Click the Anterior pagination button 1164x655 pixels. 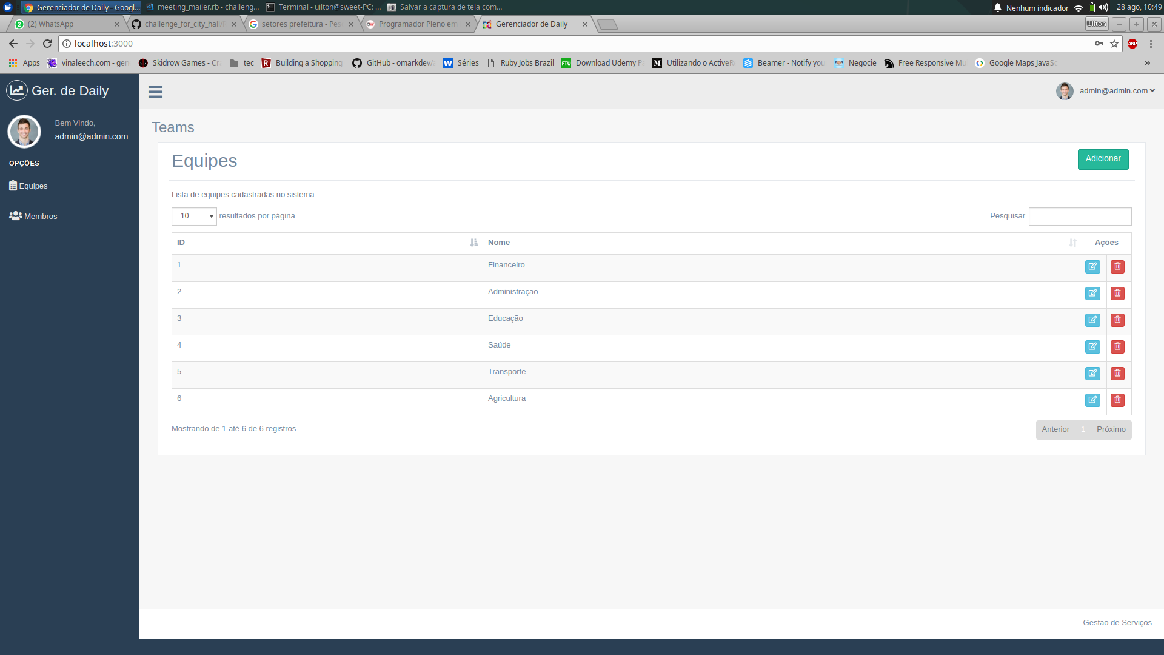point(1055,429)
